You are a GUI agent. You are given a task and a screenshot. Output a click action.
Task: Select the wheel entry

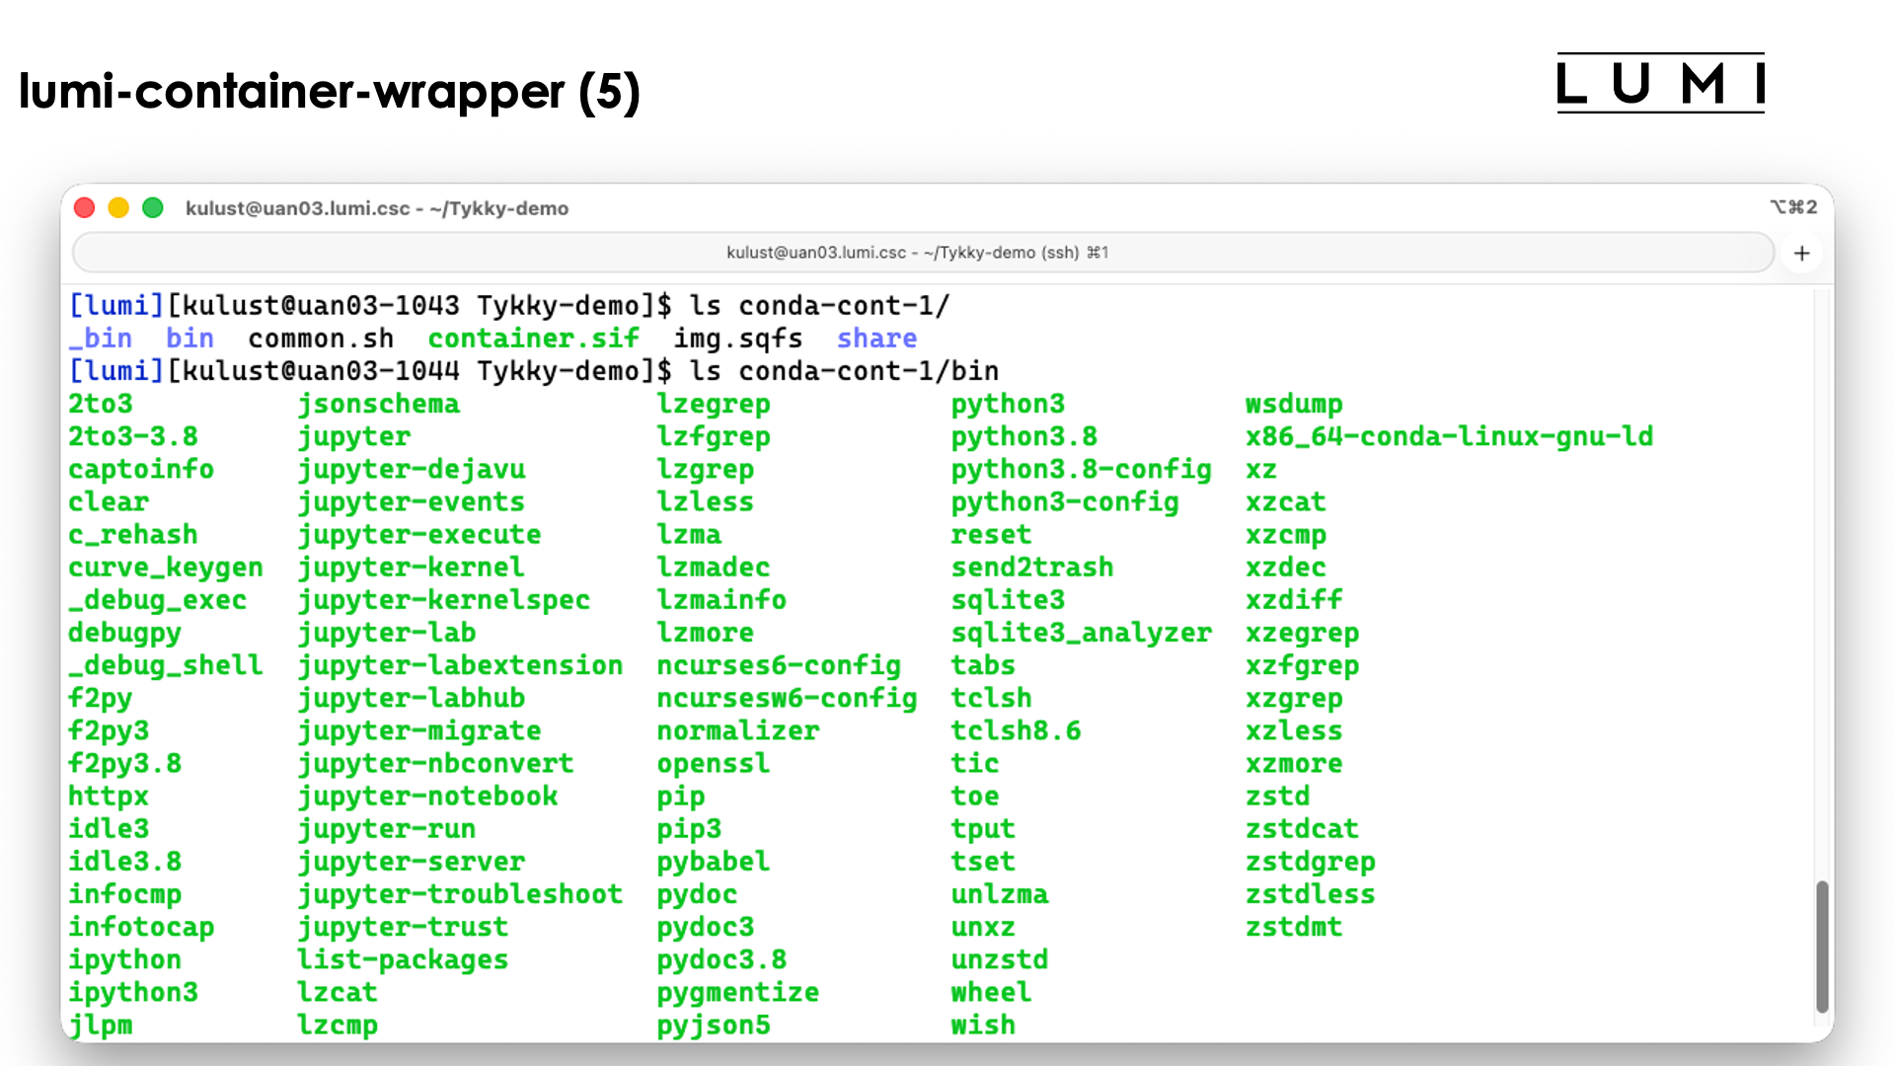990,992
